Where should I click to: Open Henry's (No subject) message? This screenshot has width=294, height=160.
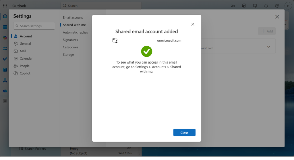(101, 151)
